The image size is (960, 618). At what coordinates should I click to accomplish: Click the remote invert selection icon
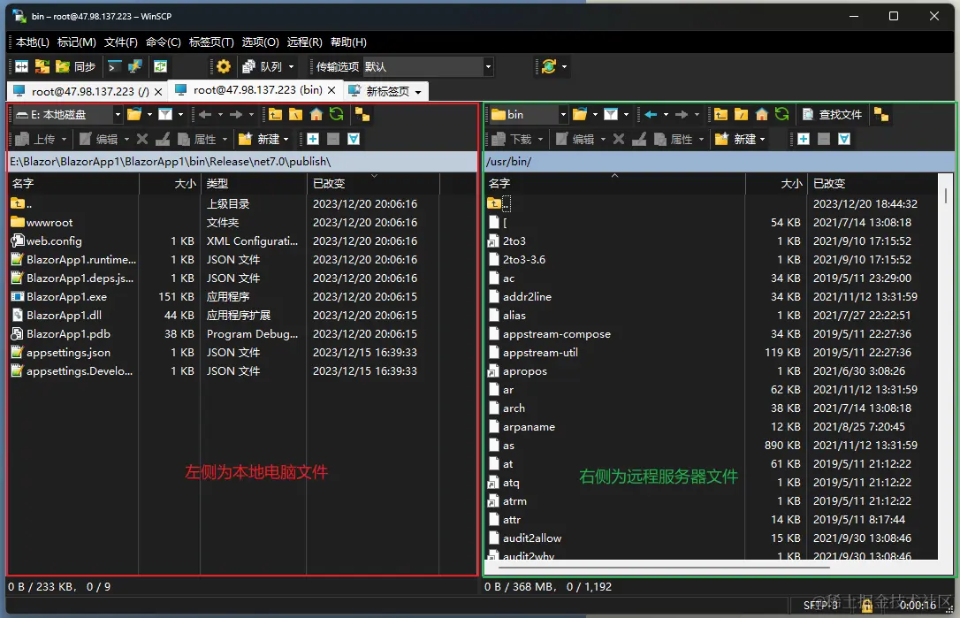(x=844, y=139)
